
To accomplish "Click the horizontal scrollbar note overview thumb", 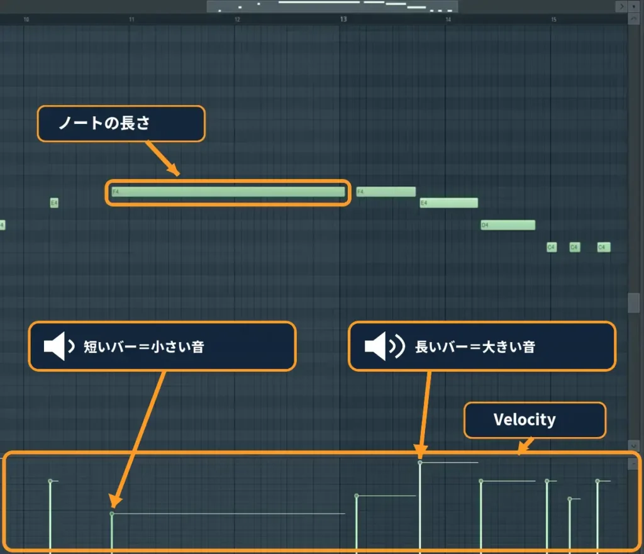I will [332, 6].
